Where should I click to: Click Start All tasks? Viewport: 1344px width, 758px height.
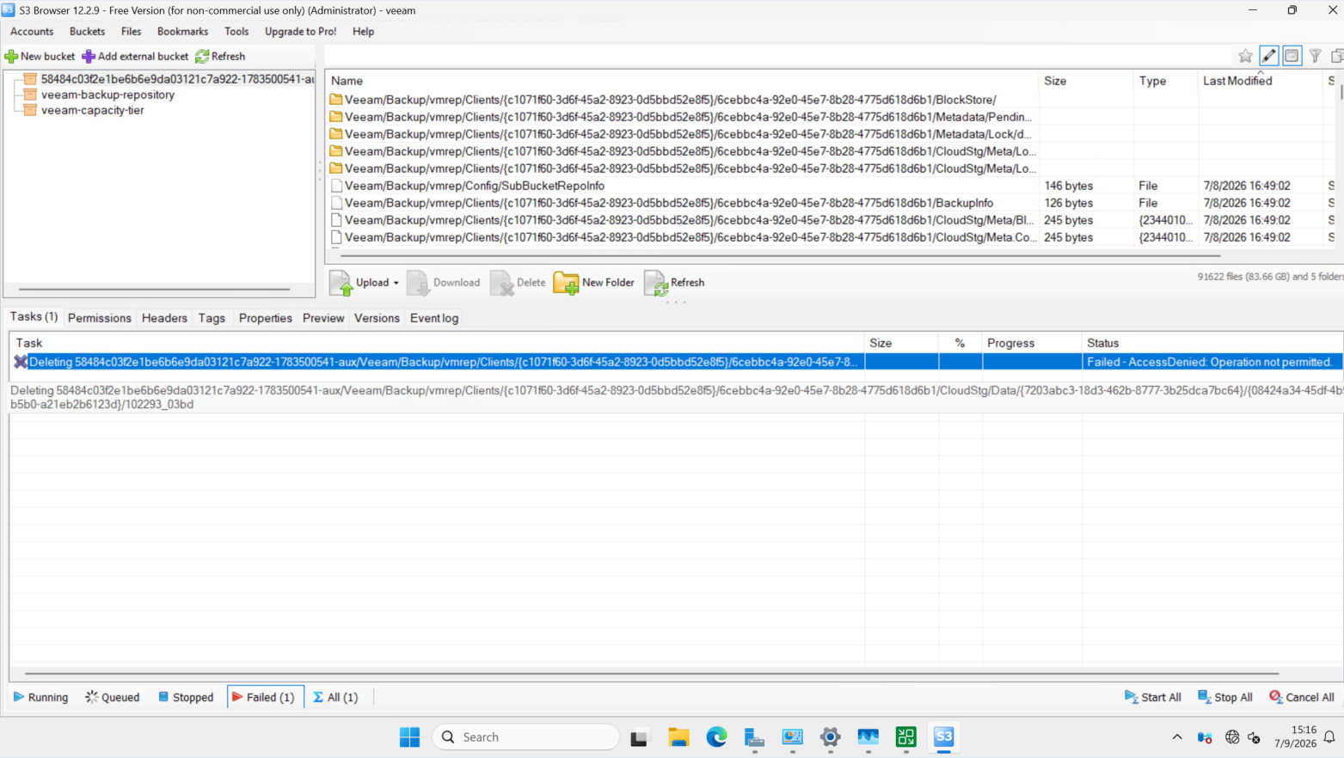(x=1152, y=697)
